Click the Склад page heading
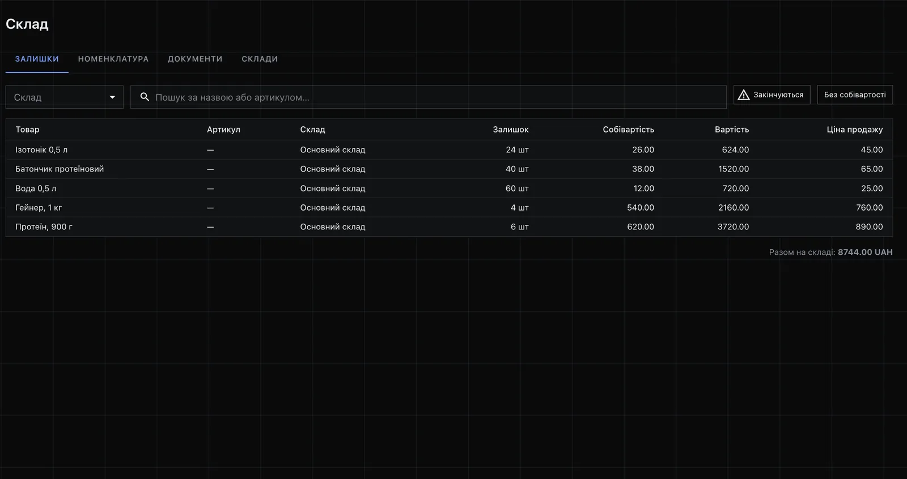907x479 pixels. point(27,24)
